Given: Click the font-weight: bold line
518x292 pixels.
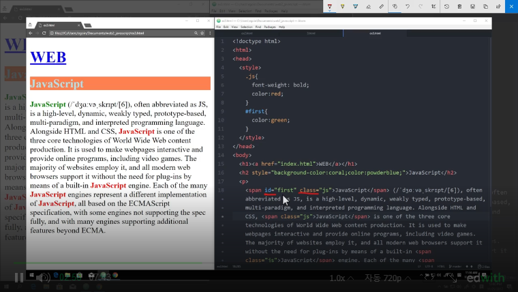Looking at the screenshot, I should pyautogui.click(x=280, y=85).
